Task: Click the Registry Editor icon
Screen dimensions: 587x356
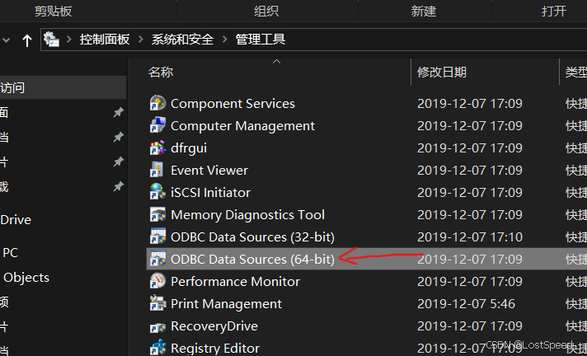Action: [157, 349]
